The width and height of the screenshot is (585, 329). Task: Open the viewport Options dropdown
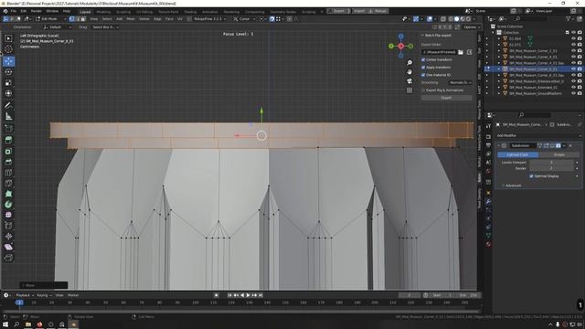472,27
